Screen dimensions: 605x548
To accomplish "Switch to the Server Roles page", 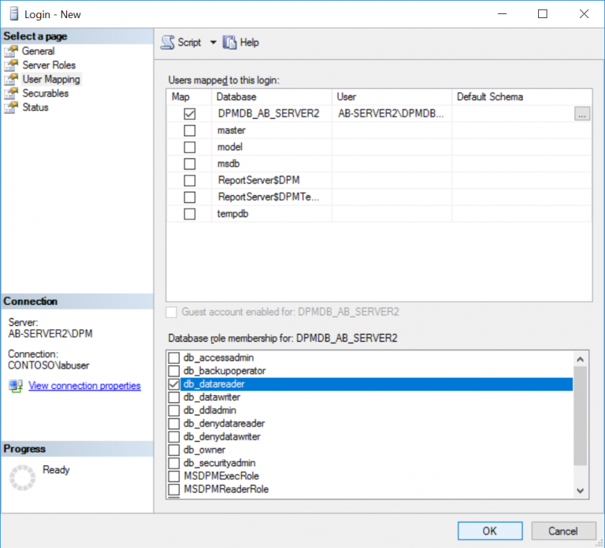I will click(x=49, y=65).
